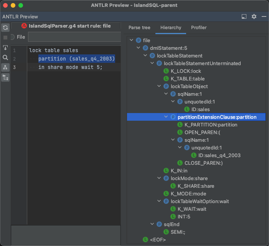
Task: Click the 'lock table sales' line in the editor
Action: click(53, 50)
